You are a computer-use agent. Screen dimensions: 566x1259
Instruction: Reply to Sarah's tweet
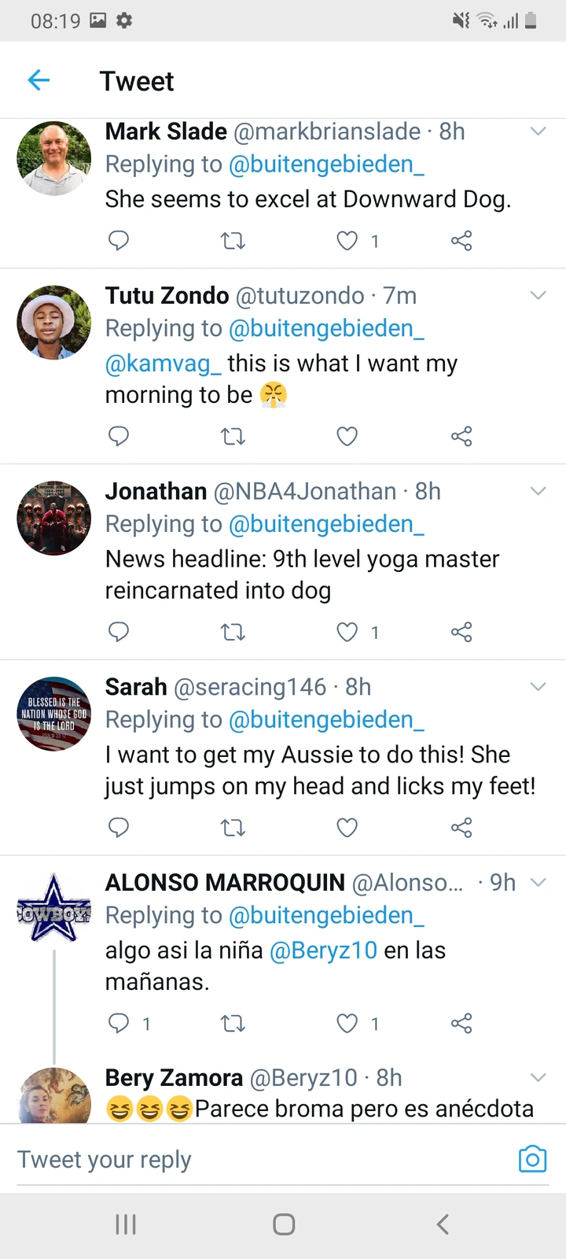[x=119, y=828]
